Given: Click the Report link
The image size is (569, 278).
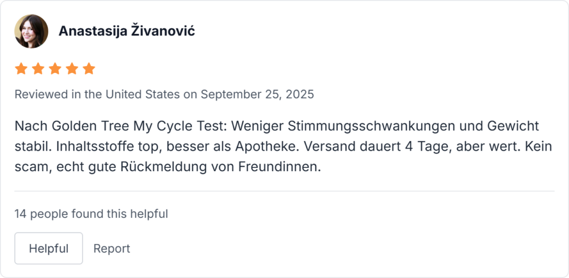Looking at the screenshot, I should click(112, 249).
